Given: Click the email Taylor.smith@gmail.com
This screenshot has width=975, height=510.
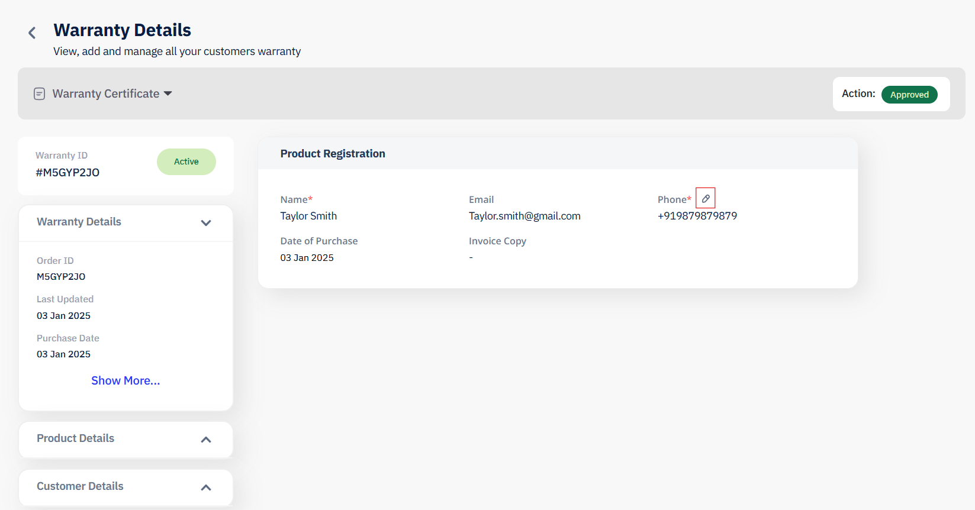Looking at the screenshot, I should [x=524, y=216].
